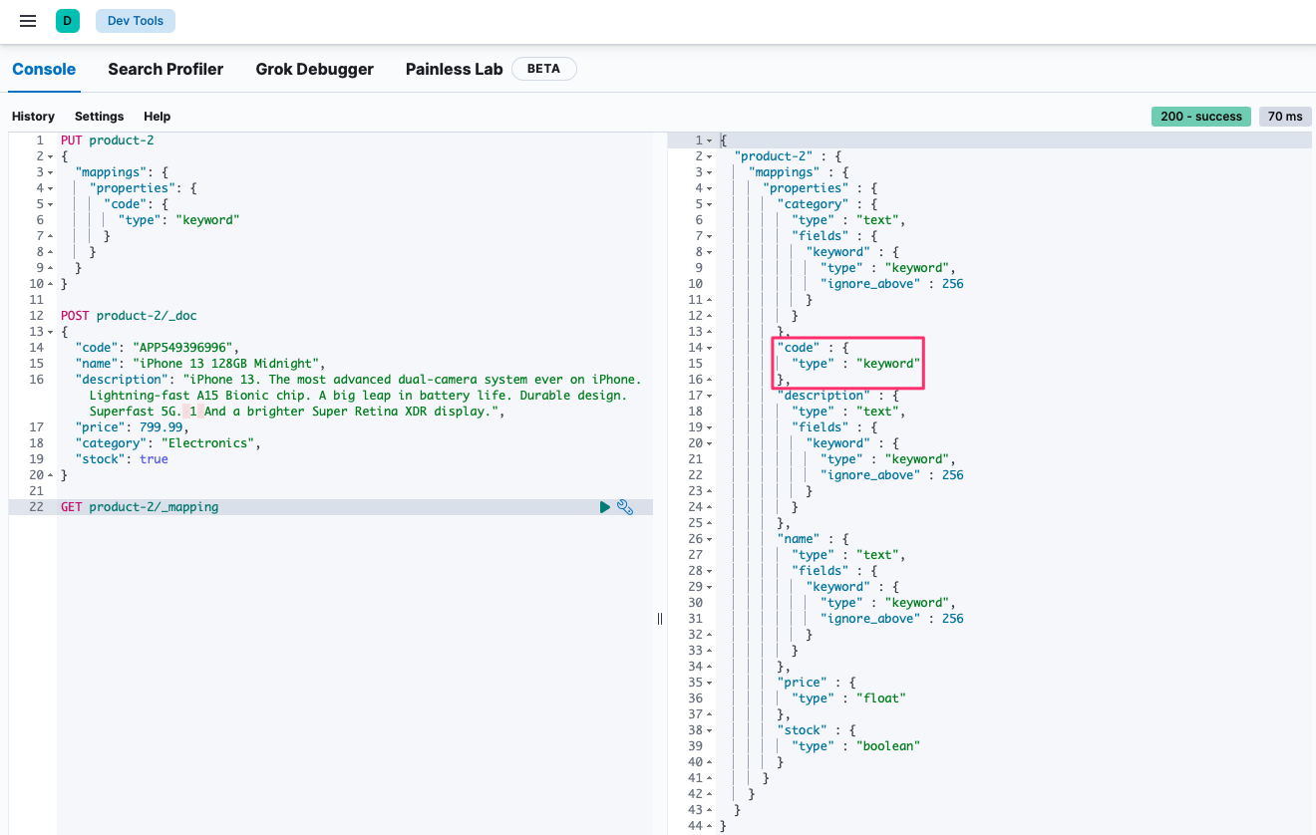This screenshot has width=1316, height=835.
Task: Click the Dev Tools breadcrumb badge
Action: [136, 21]
